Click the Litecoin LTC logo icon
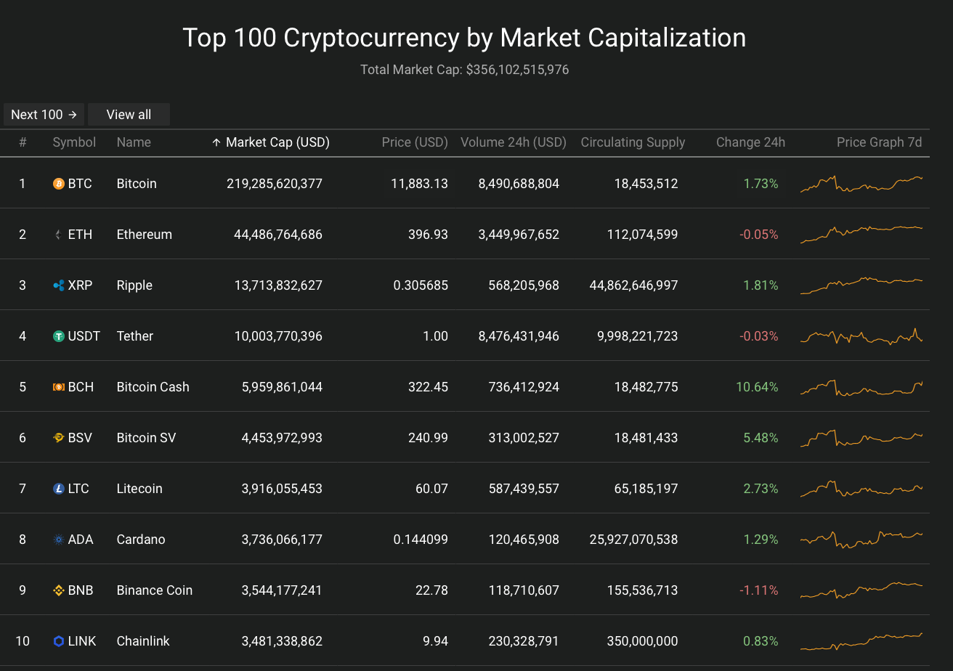Screen dimensions: 953x671 59,489
